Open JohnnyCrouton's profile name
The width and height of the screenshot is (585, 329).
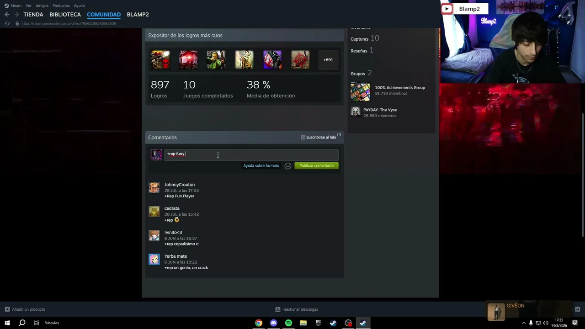pos(180,185)
